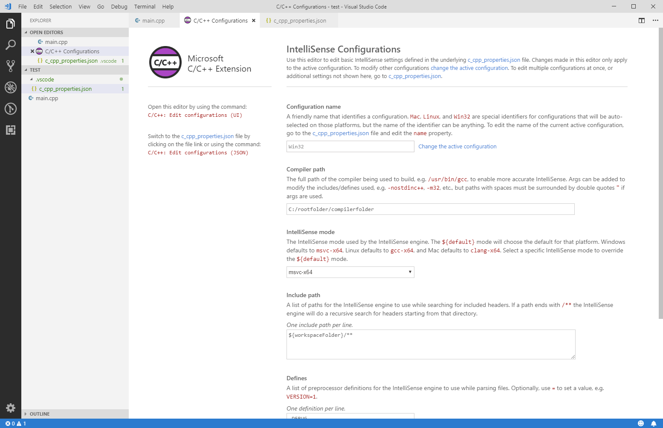Switch to the main.cpp tab

pyautogui.click(x=154, y=20)
